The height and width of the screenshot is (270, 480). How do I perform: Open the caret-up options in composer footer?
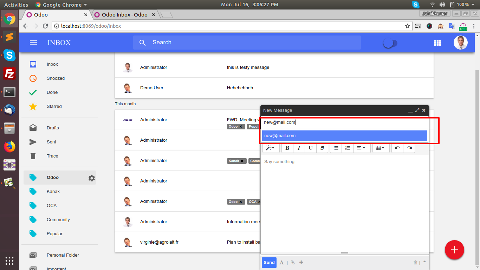pyautogui.click(x=424, y=262)
